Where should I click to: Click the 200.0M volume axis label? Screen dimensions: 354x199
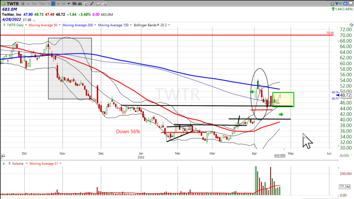346,174
